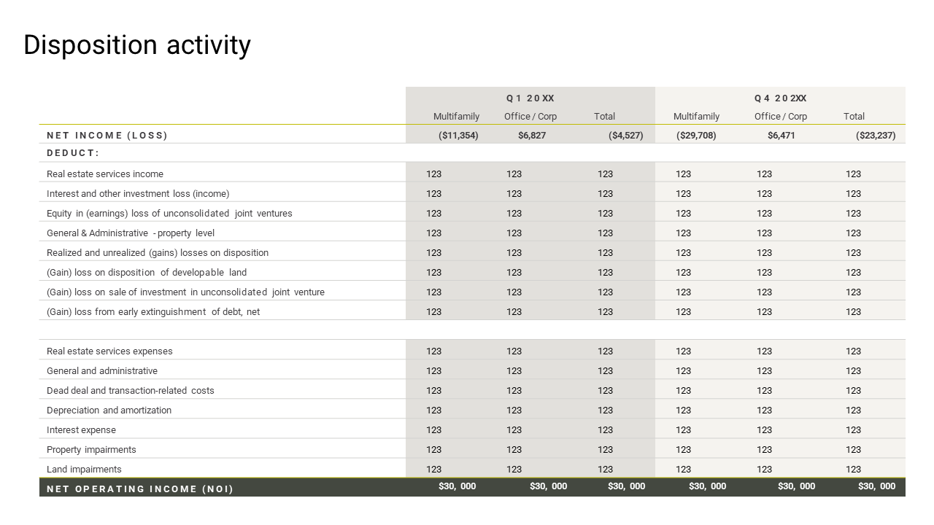The image size is (934, 525).
Task: Click 'Interest and other investment loss (income)' label
Action: coord(138,194)
